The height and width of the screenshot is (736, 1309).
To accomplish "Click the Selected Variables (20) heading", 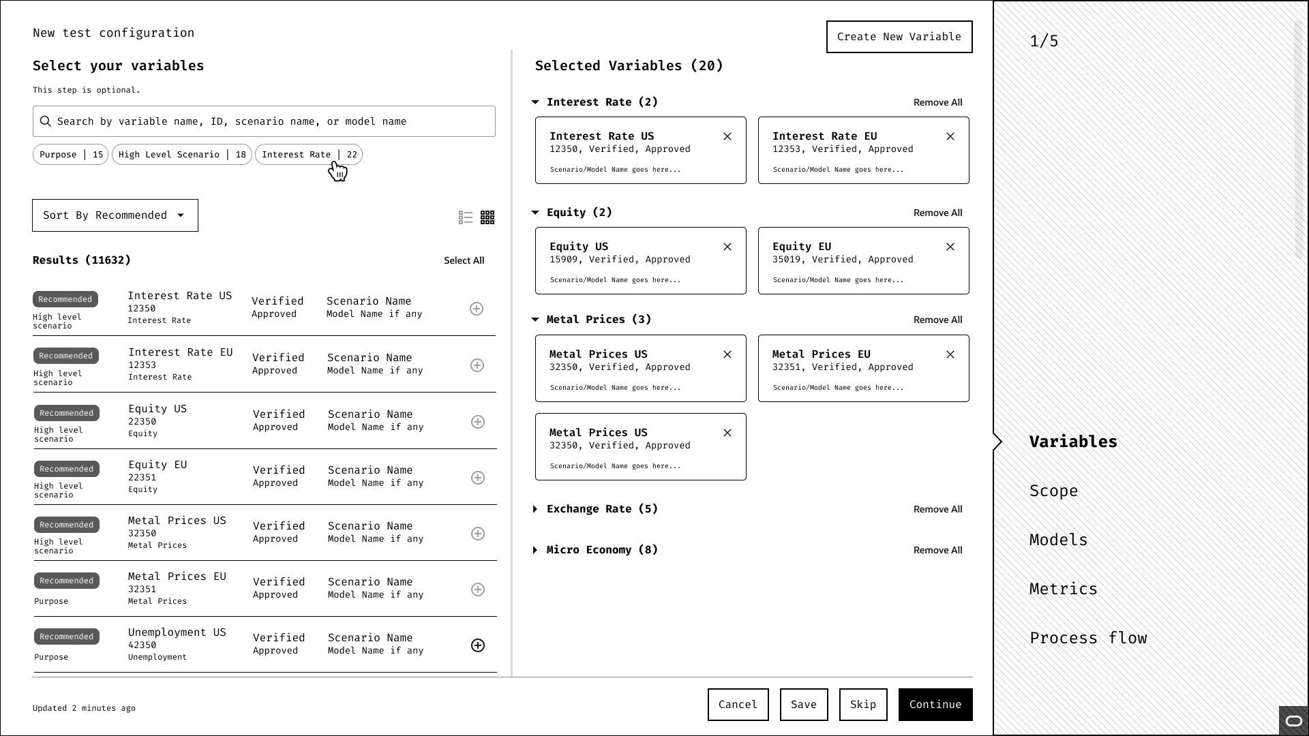I will coord(629,66).
